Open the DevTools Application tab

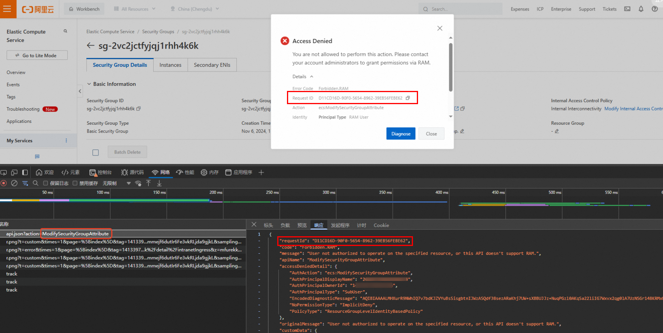coord(239,173)
